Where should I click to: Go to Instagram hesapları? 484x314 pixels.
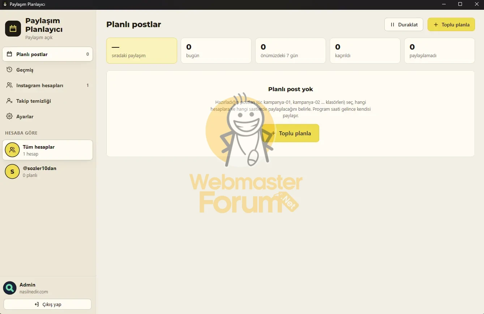tap(48, 85)
